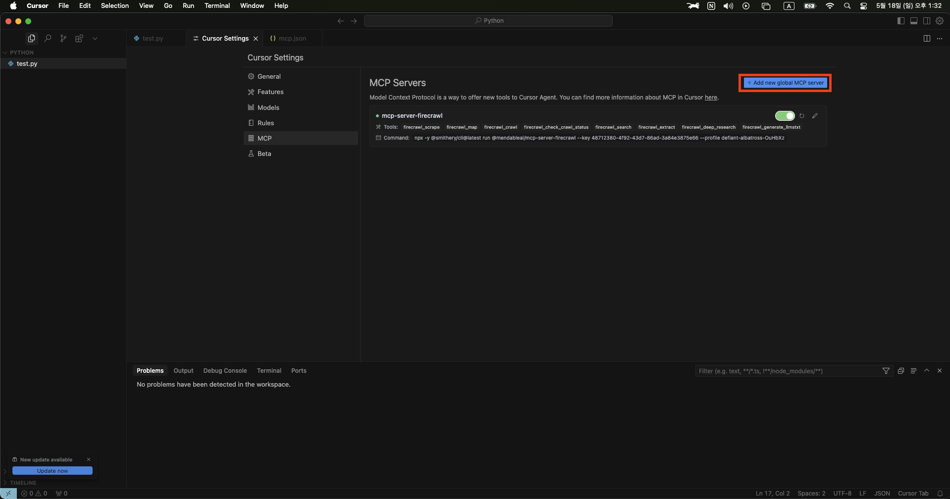Expand additional views chevron in sidebar
This screenshot has width=950, height=499.
[95, 38]
